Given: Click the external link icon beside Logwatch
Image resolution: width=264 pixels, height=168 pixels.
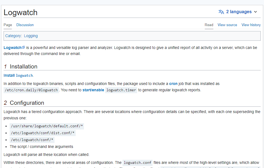Looking at the screenshot, I should [x=23, y=48].
